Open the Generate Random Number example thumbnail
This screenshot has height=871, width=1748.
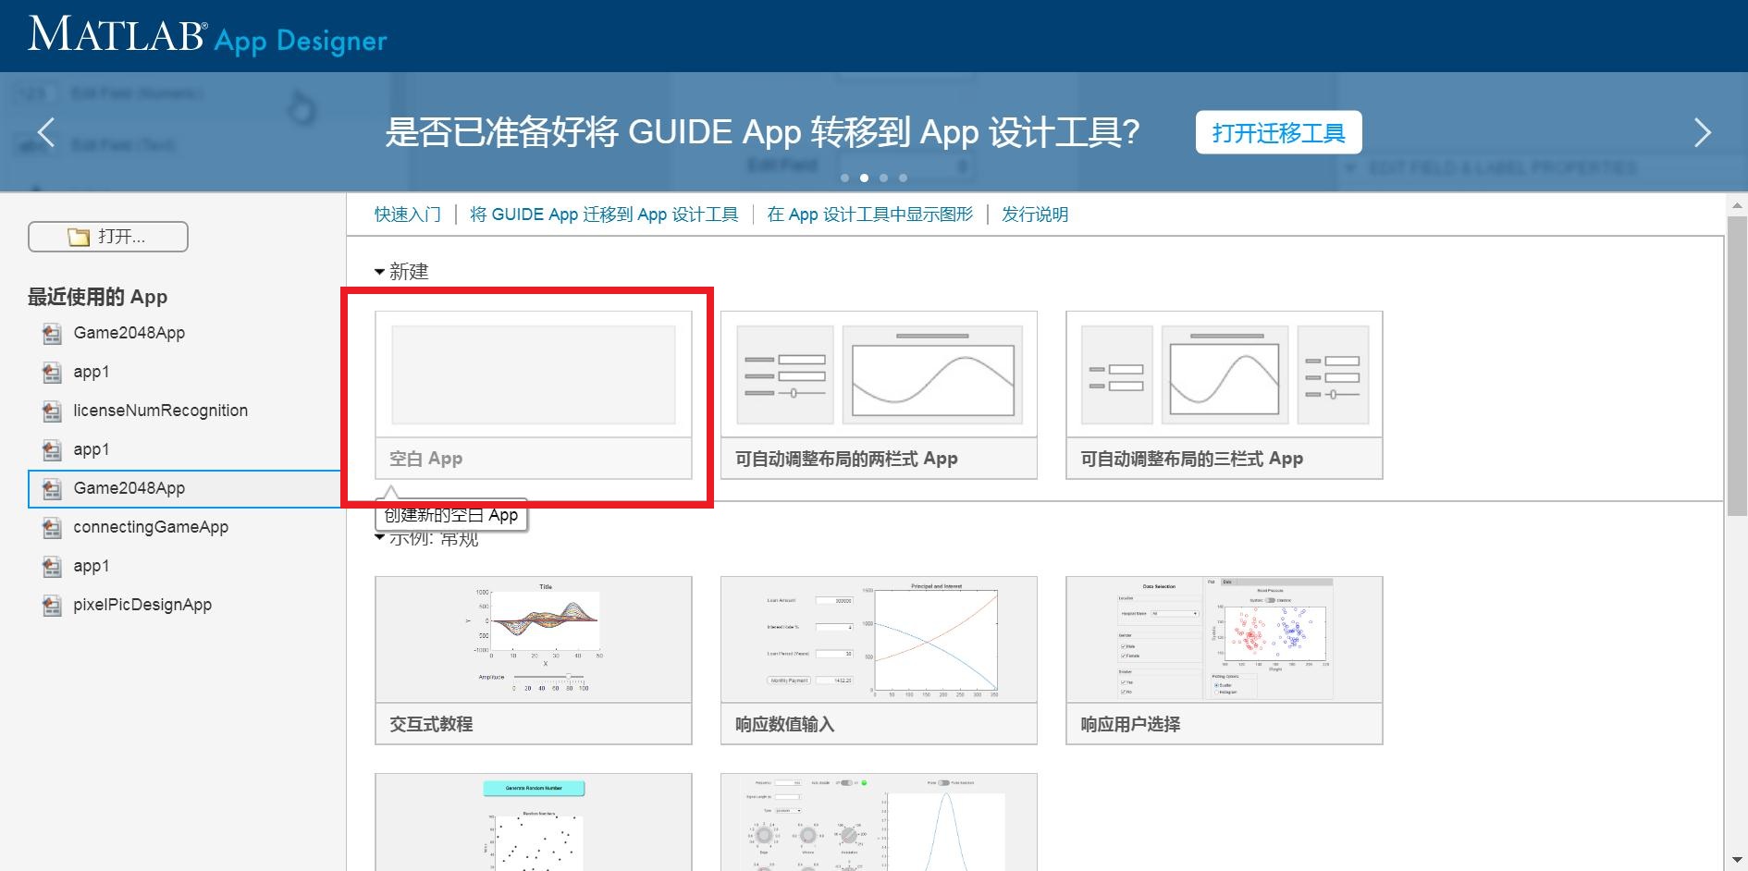coord(534,822)
